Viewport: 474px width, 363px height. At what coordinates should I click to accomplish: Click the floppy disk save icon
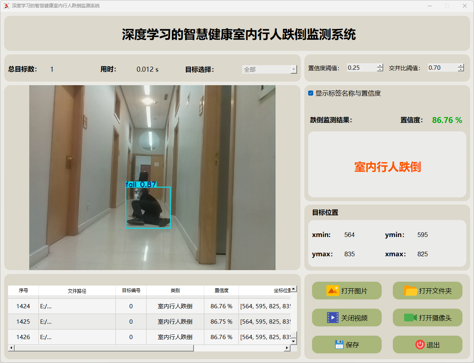[339, 345]
